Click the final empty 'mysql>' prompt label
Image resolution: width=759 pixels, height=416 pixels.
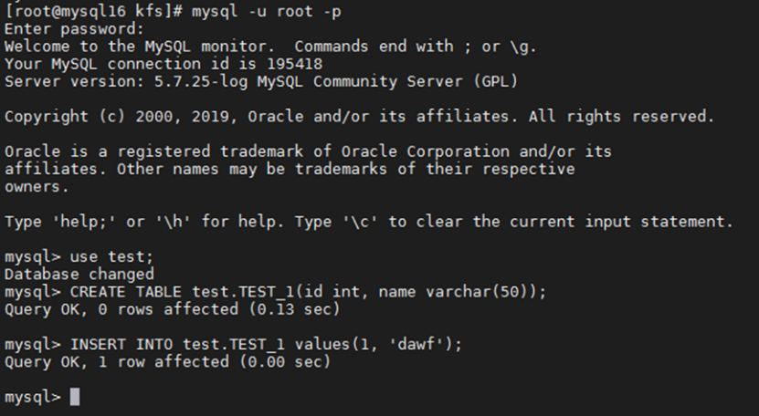(x=32, y=397)
